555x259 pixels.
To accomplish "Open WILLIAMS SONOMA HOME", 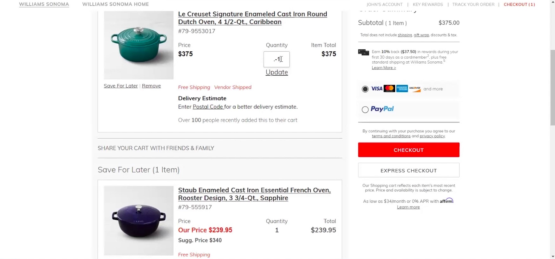I will (x=115, y=4).
